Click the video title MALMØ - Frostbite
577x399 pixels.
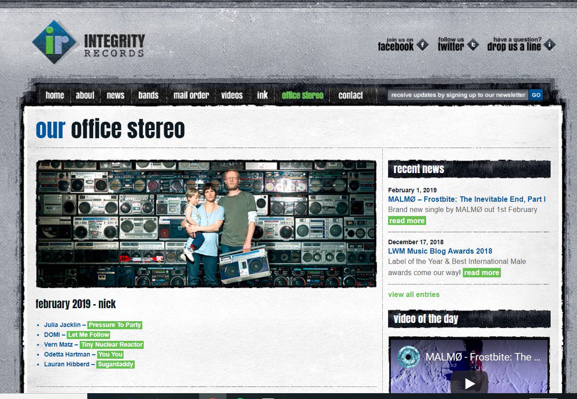point(483,357)
